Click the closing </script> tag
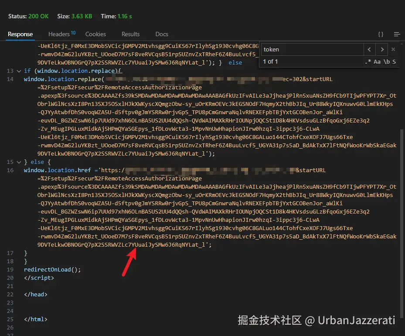This screenshot has width=405, height=336. [39, 278]
